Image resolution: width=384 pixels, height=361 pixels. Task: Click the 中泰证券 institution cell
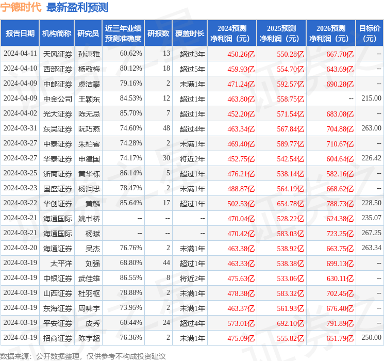(58, 143)
